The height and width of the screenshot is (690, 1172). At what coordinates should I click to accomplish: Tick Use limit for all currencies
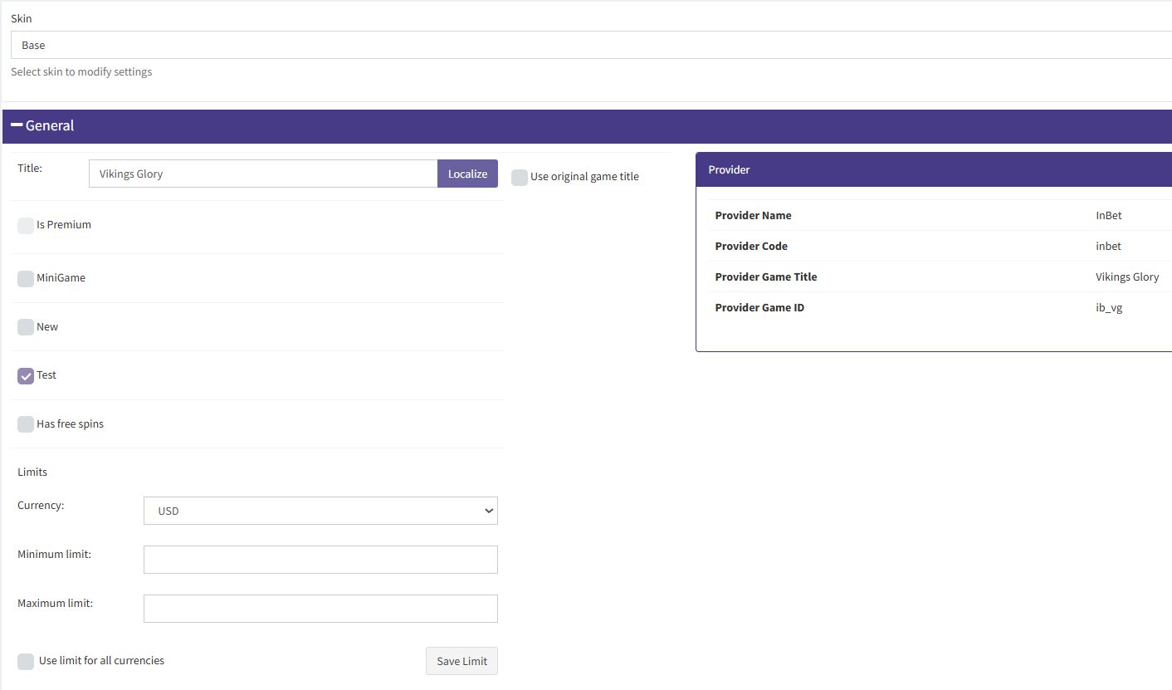point(26,661)
